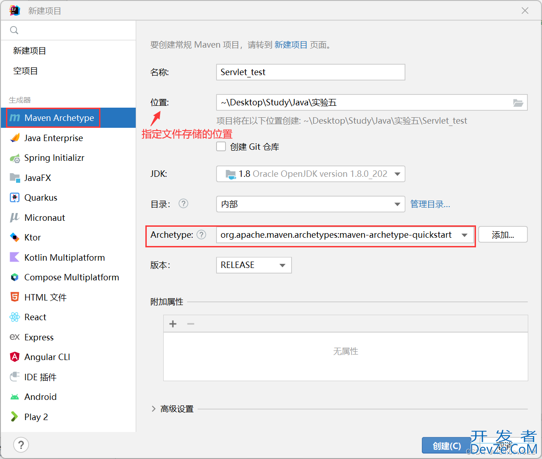542x459 pixels.
Task: Select the Micronaut generator label
Action: (x=44, y=218)
